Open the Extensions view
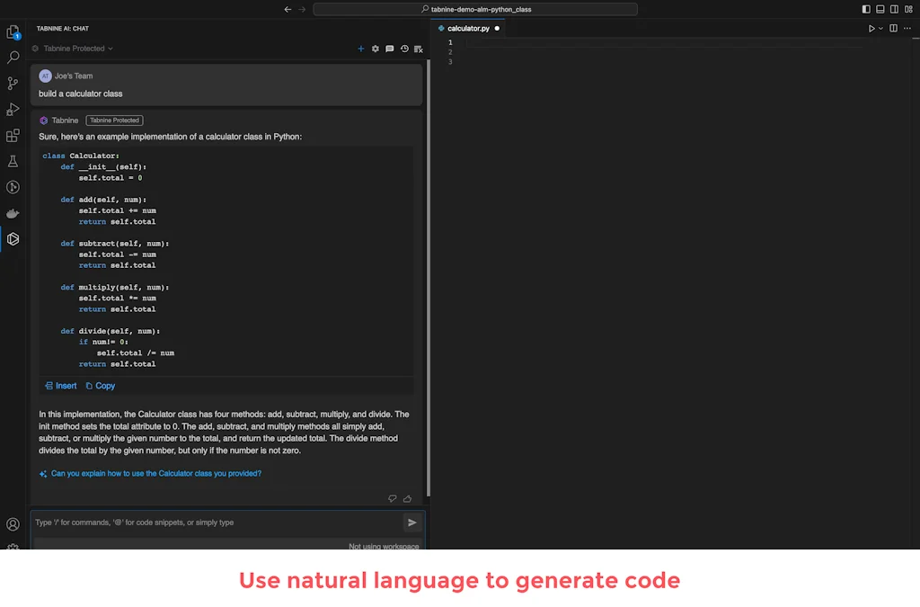Image resolution: width=920 pixels, height=607 pixels. tap(13, 135)
